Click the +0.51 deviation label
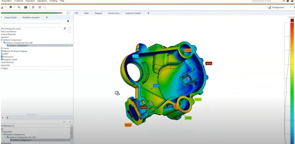295x144 pixels. [209, 63]
